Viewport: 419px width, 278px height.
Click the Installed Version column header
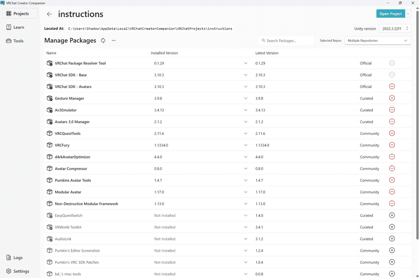pyautogui.click(x=164, y=53)
